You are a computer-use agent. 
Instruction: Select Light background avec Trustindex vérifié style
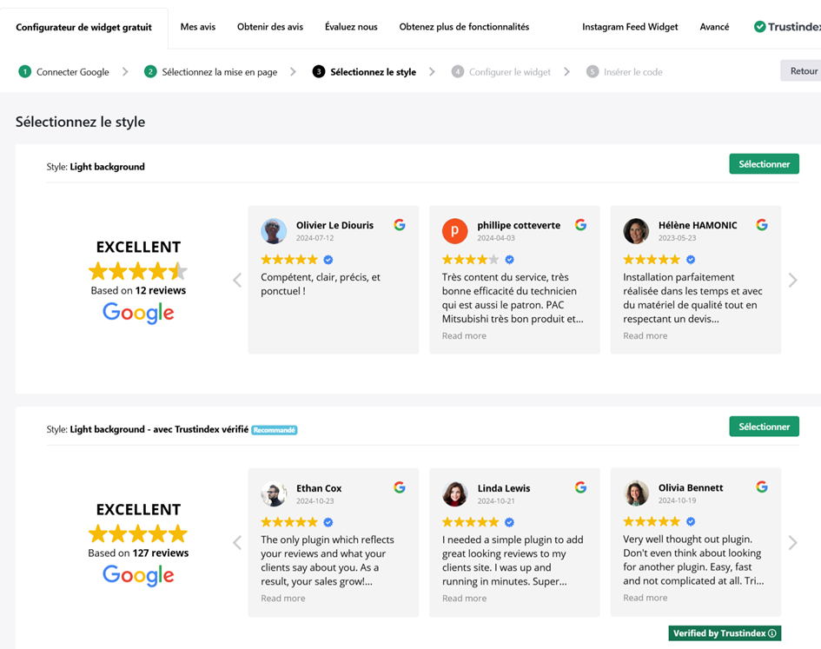coord(764,427)
